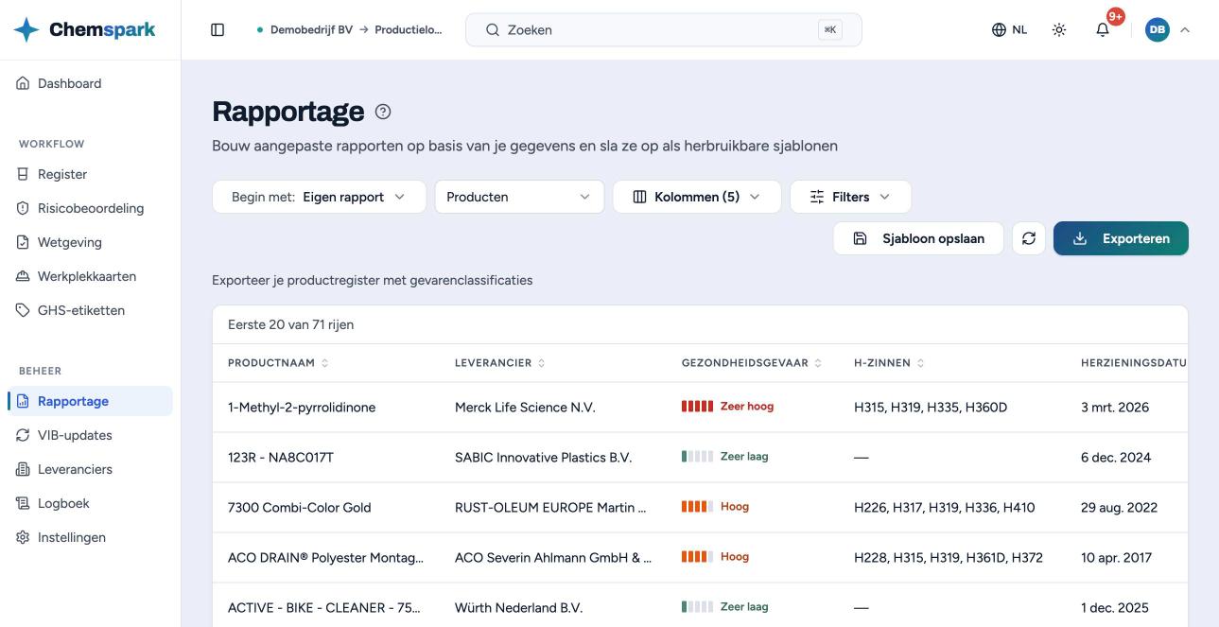Screen dimensions: 1219x627
Task: Click the date 3 mrt. 2026
Action: click(1115, 408)
